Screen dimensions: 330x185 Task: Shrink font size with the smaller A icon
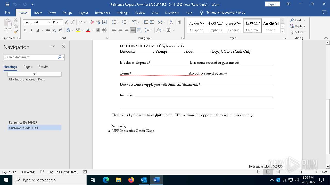click(73, 22)
